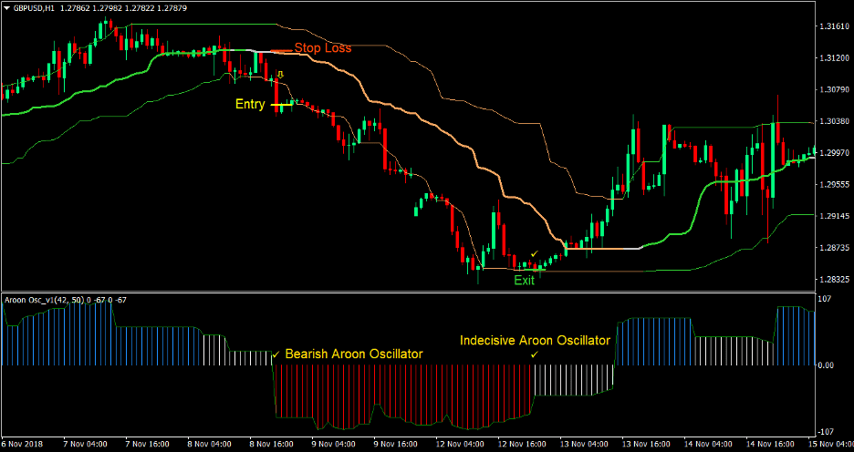Screen dimensions: 854x452
Task: Click the Entry text label
Action: (x=250, y=104)
